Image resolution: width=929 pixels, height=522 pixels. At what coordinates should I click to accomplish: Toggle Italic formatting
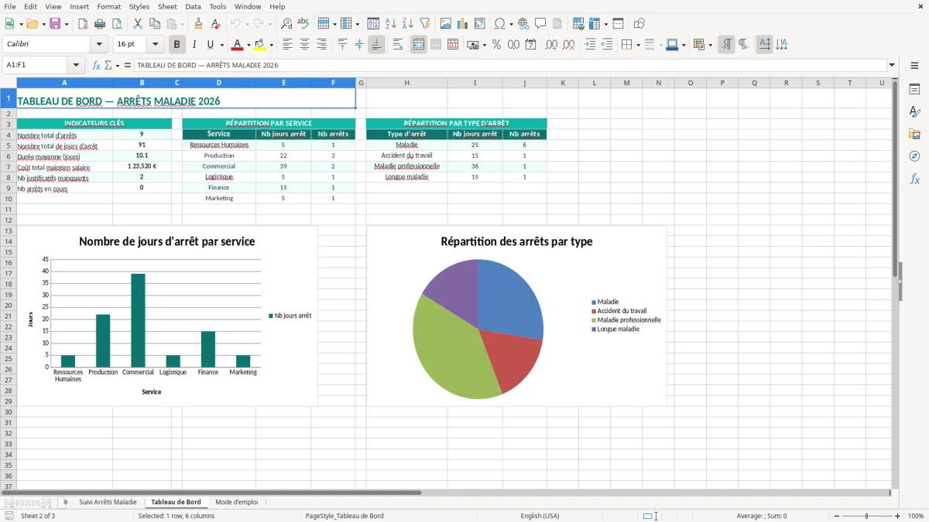[x=194, y=45]
